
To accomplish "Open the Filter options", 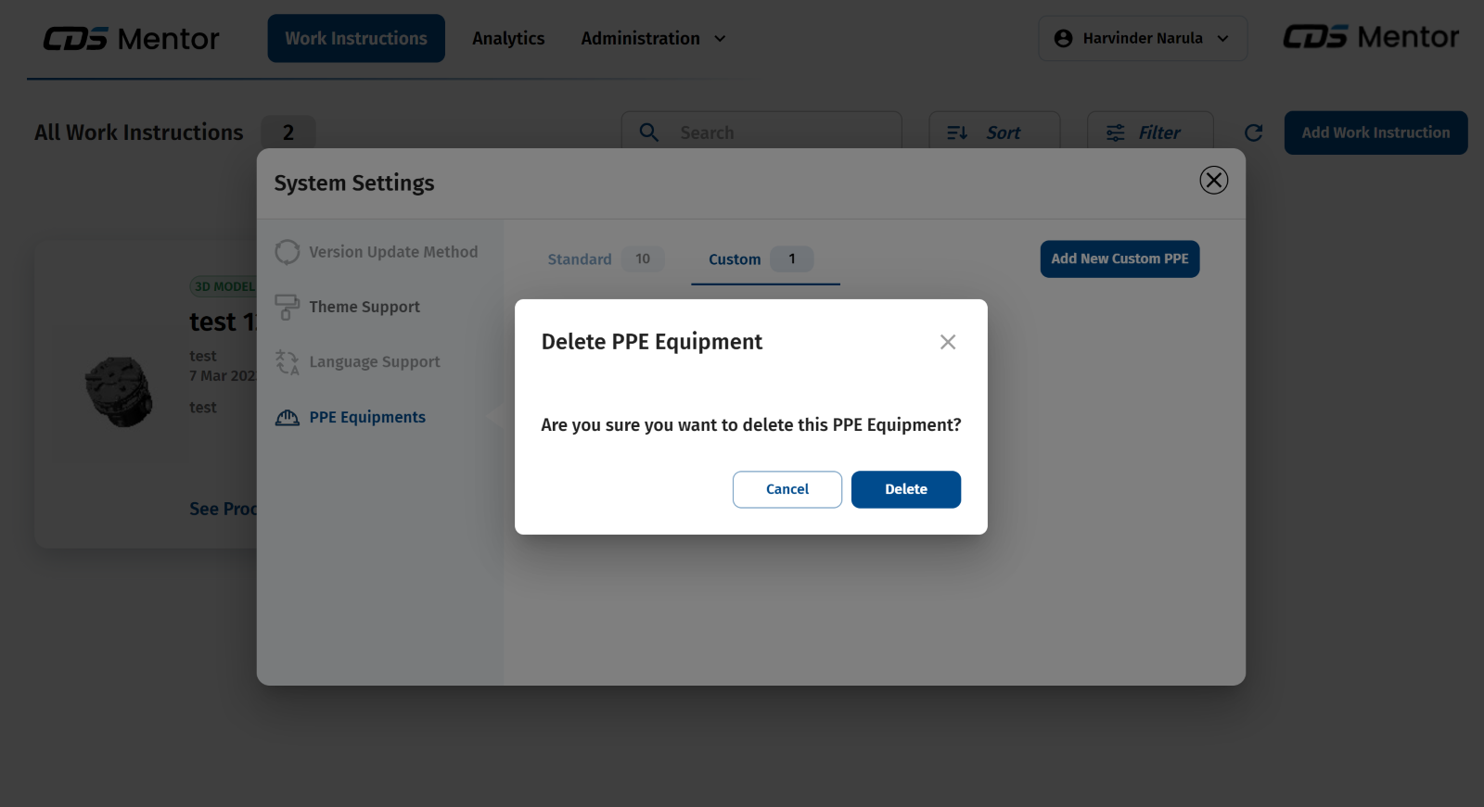I will (1149, 133).
